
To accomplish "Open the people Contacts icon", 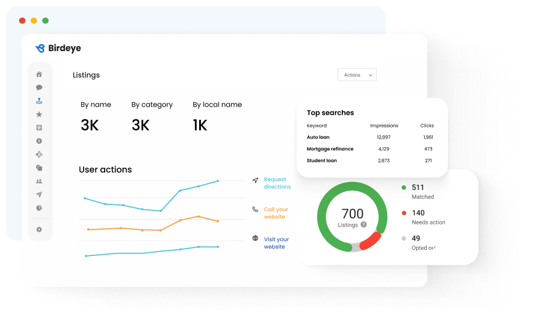I will point(39,182).
